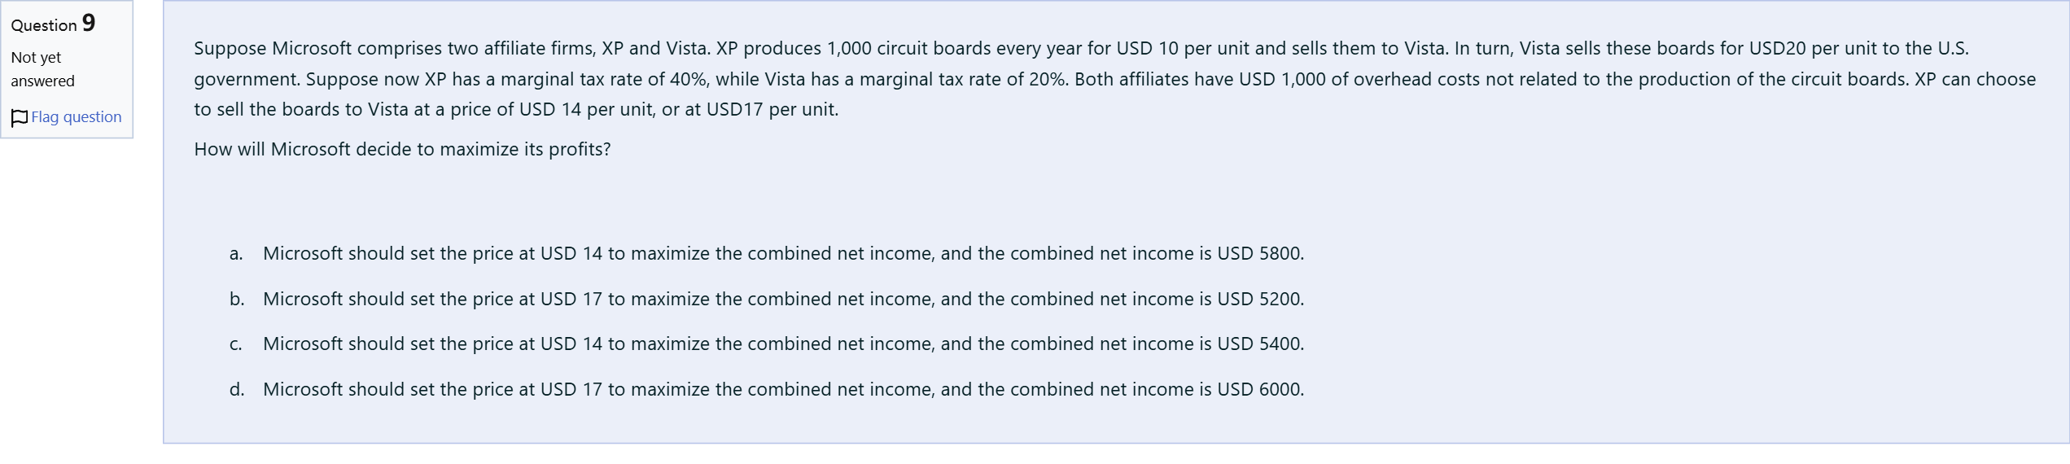Image resolution: width=2070 pixels, height=464 pixels.
Task: Click 'USD 5200' in answer b
Action: [x=1260, y=300]
